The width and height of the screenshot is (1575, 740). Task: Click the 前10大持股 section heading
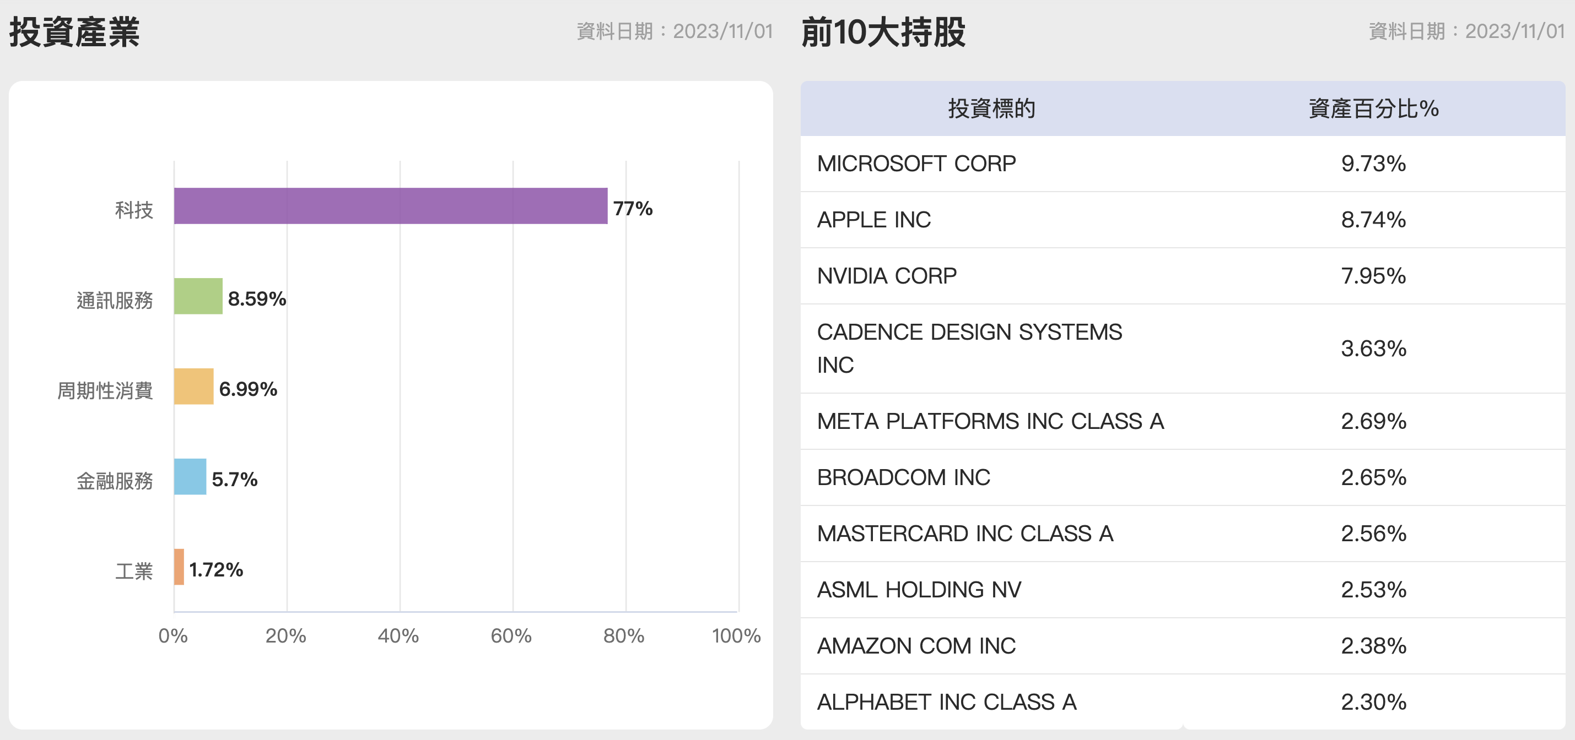[883, 32]
